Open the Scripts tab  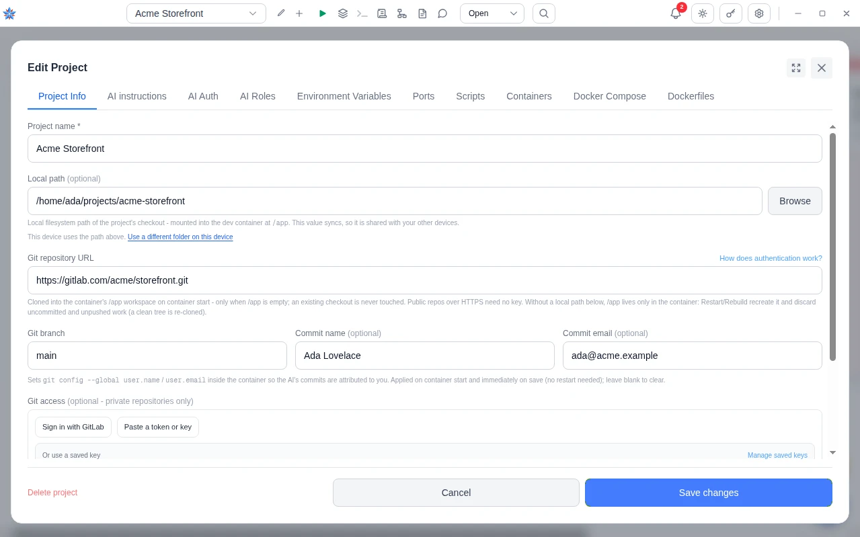click(471, 96)
